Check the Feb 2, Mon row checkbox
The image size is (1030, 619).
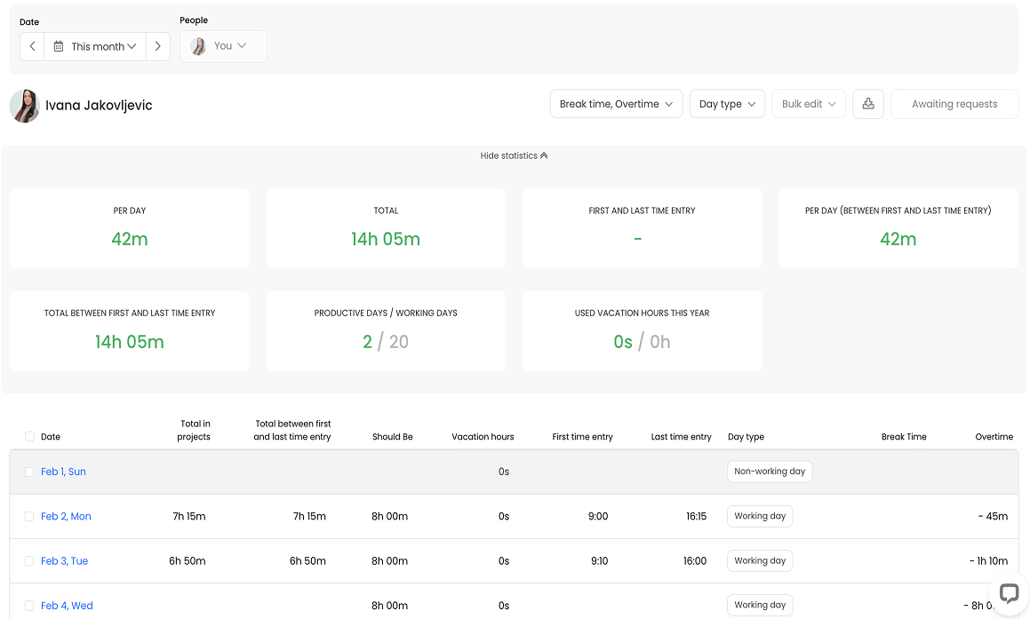29,517
